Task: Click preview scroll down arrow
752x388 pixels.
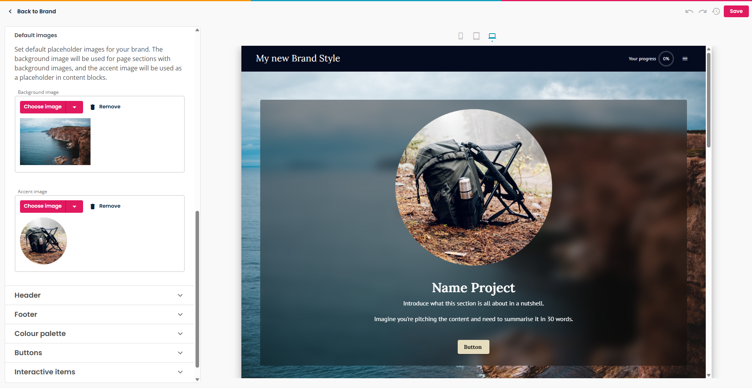Action: [x=709, y=375]
